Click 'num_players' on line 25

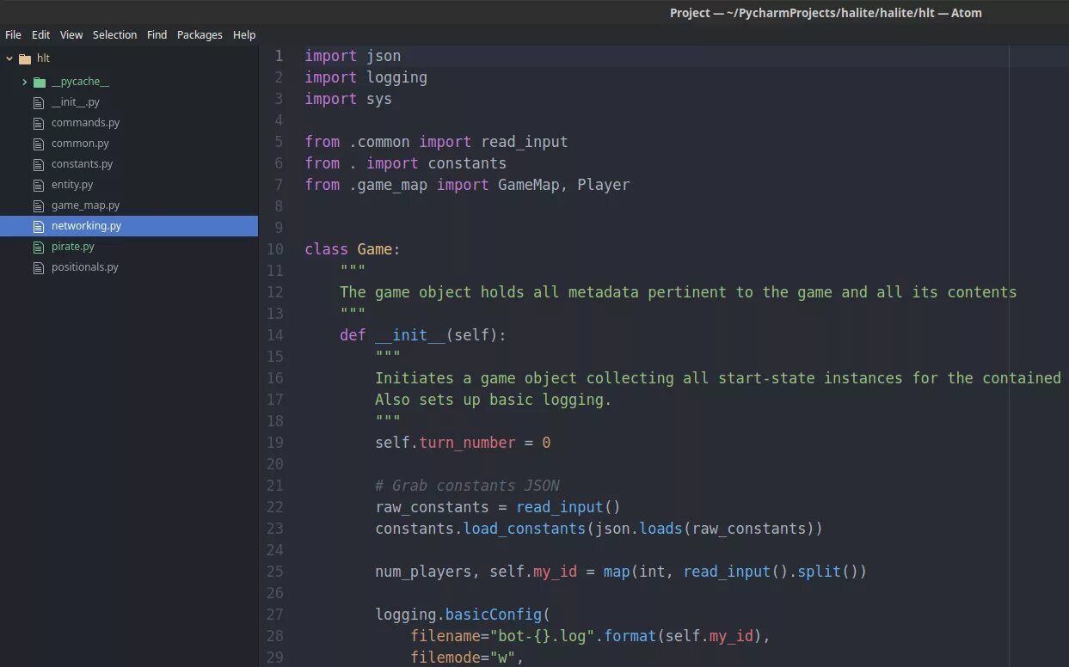tap(423, 572)
